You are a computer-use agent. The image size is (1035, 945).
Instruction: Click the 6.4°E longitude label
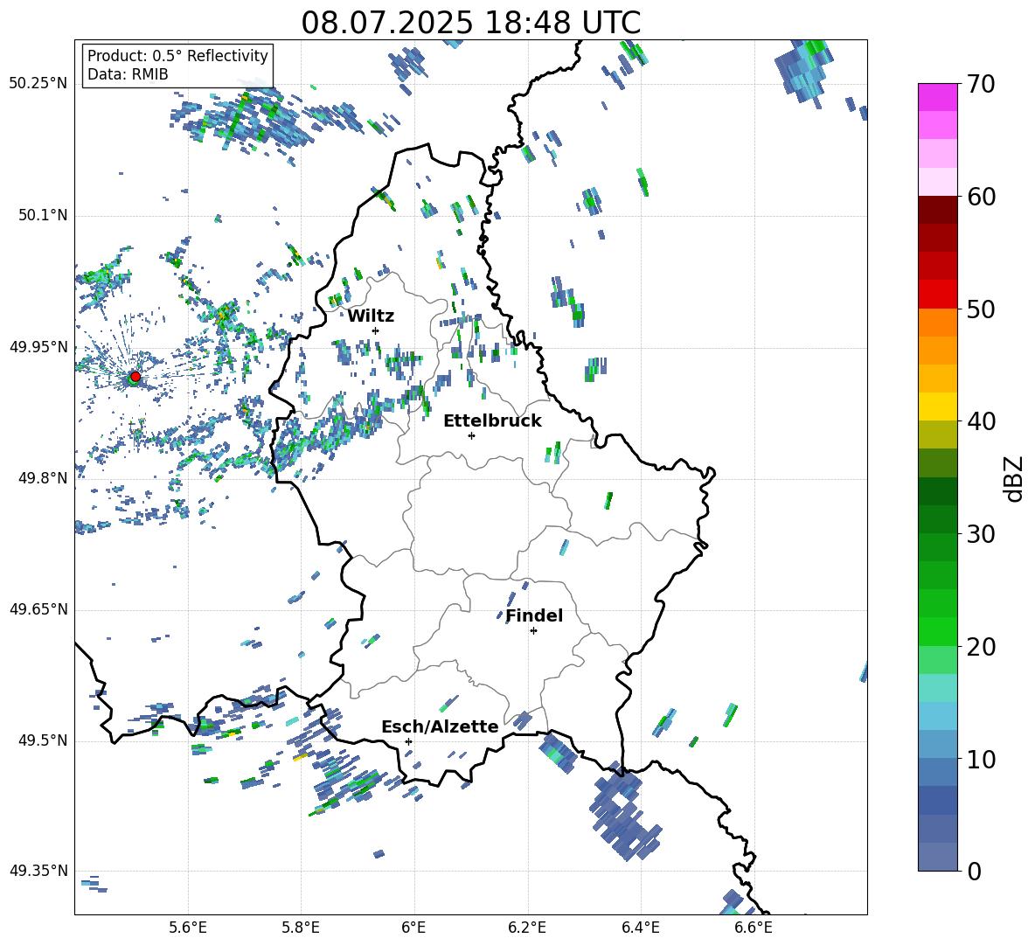pos(640,928)
